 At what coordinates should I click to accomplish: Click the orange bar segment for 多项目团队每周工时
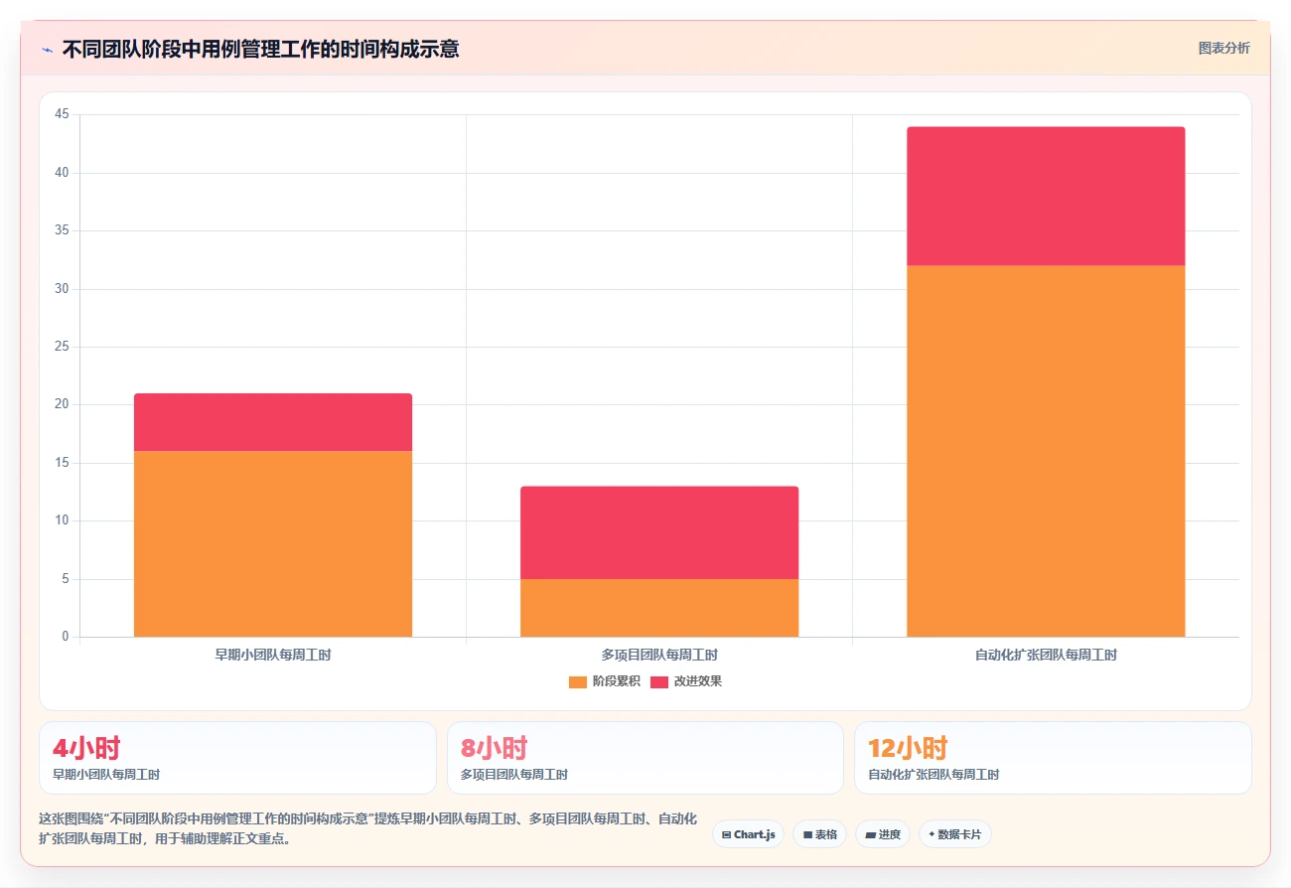click(x=659, y=608)
